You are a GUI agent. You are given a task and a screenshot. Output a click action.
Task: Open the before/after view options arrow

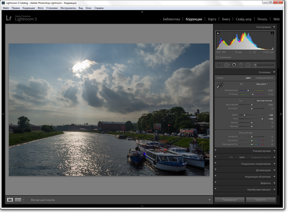[x=23, y=200]
